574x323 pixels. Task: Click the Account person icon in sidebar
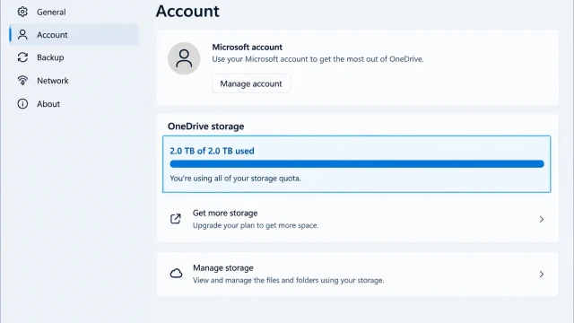point(22,35)
